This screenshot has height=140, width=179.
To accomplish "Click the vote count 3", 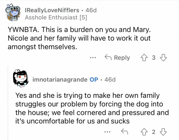I will [153, 57].
